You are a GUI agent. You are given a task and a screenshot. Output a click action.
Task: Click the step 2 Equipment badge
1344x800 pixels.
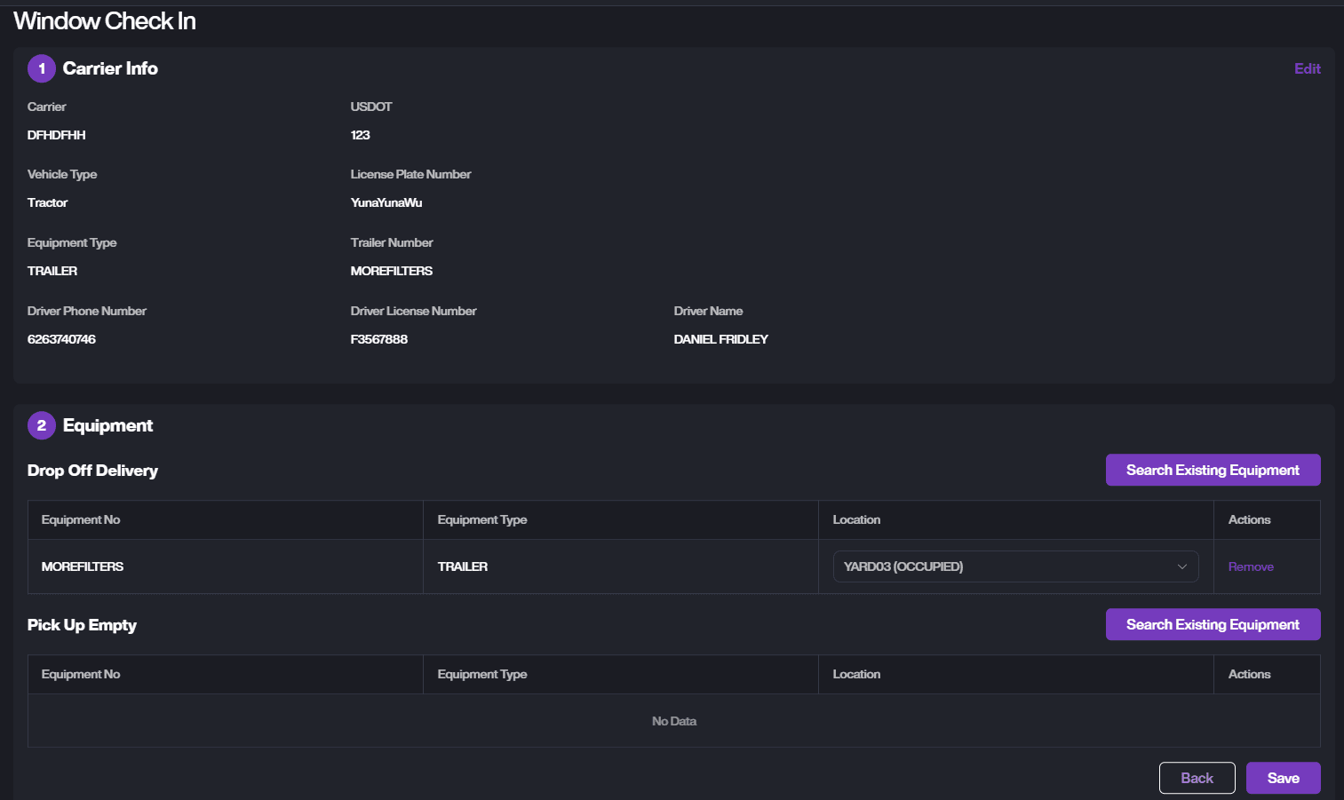(x=41, y=425)
